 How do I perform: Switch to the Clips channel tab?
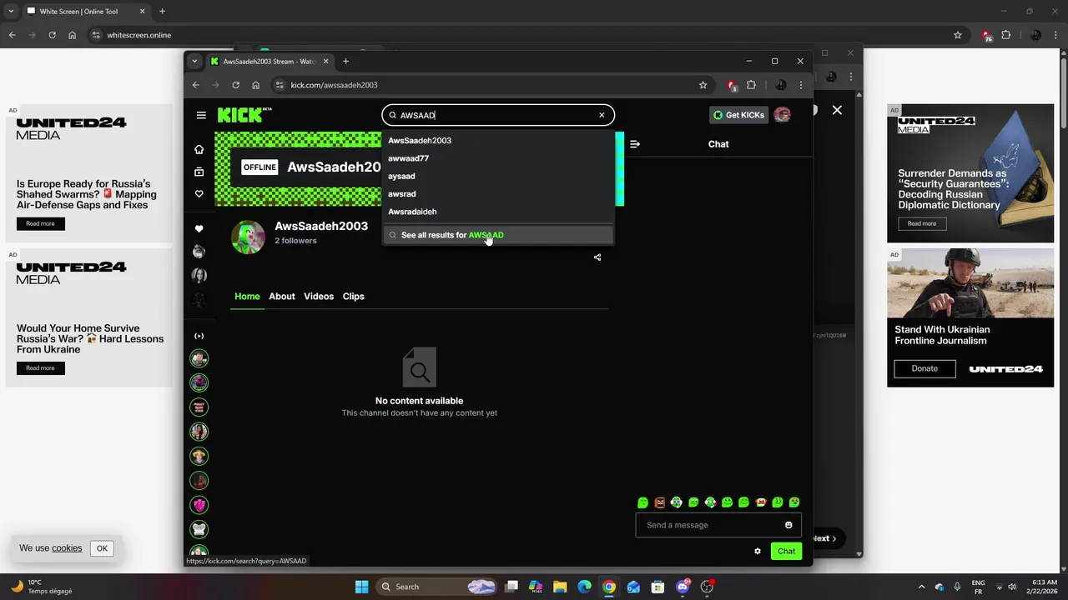[354, 297]
